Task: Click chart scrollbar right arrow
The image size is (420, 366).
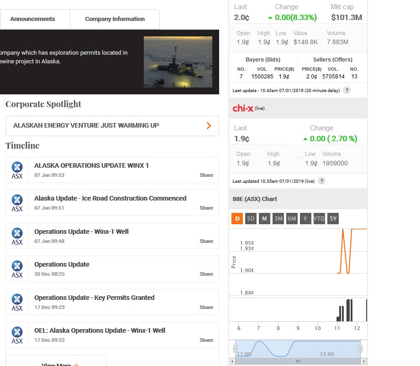Action: click(x=364, y=361)
